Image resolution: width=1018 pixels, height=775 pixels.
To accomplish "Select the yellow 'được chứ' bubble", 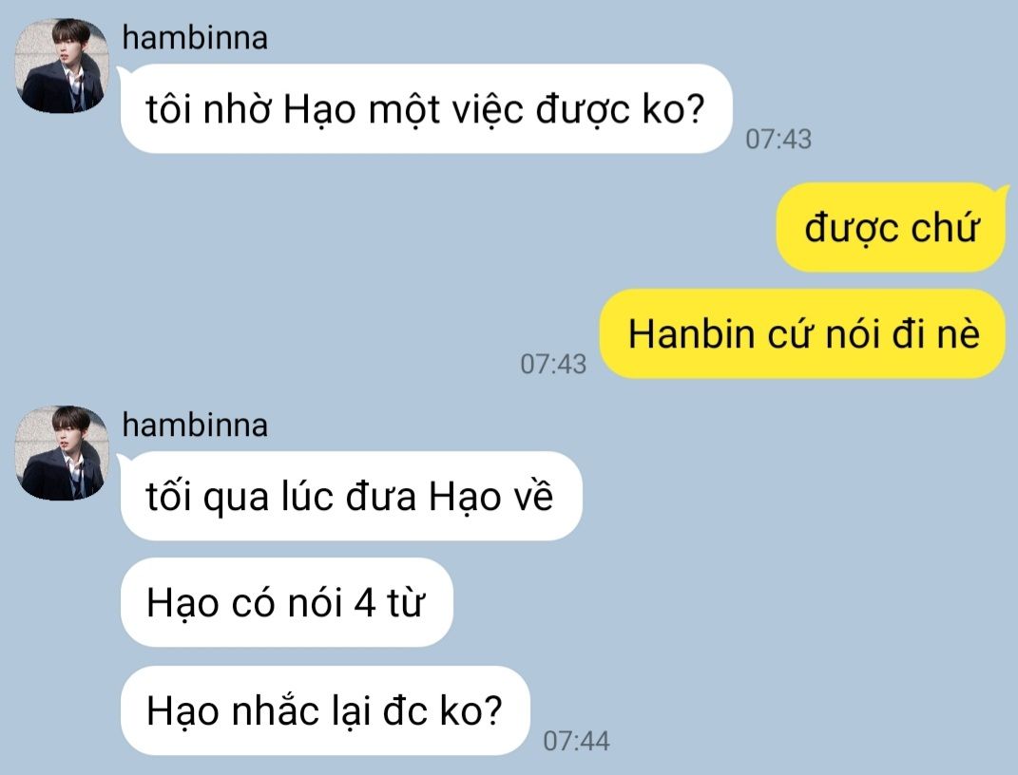I will pos(891,228).
